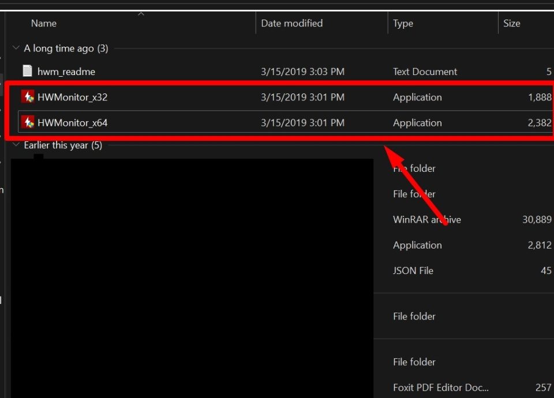
Task: Click the HWMonitor_x64 application icon
Action: click(28, 122)
